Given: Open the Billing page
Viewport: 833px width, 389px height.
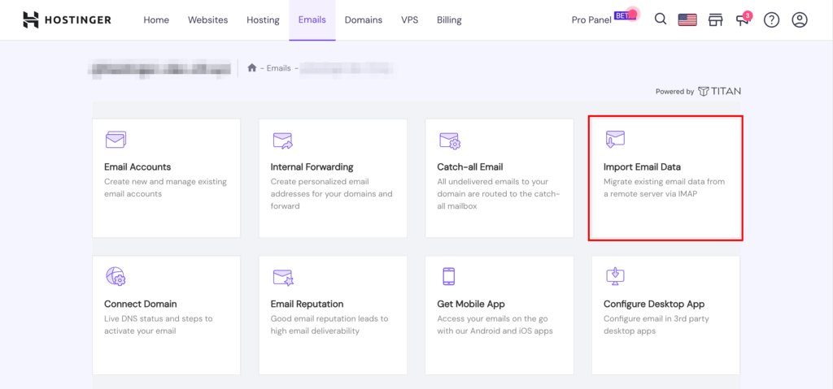Looking at the screenshot, I should (449, 19).
